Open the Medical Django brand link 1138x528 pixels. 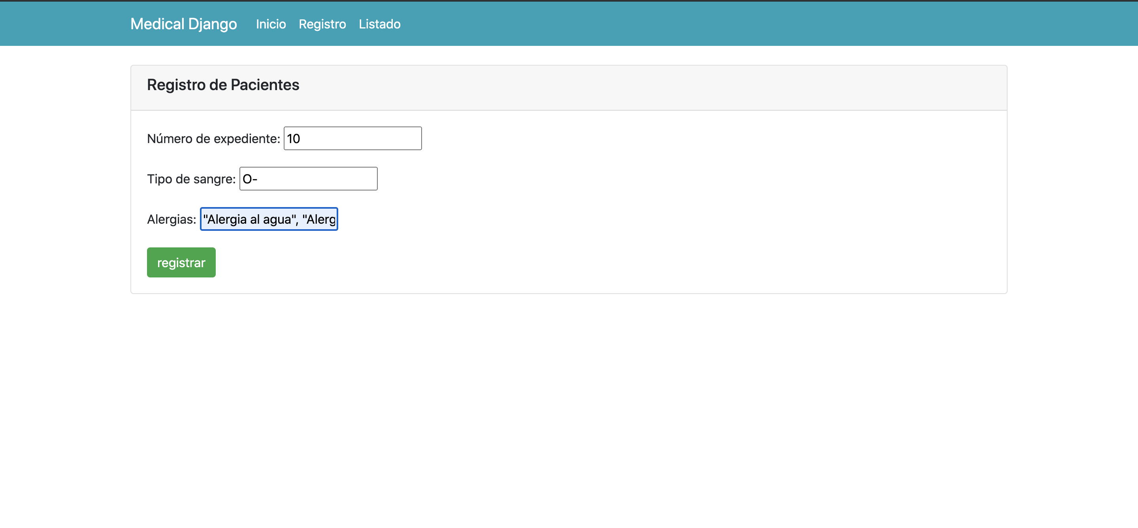pyautogui.click(x=183, y=24)
